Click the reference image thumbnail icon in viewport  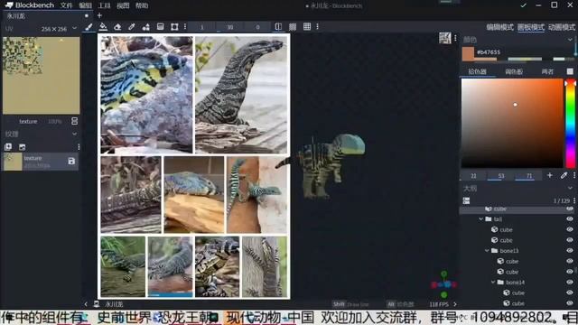pos(445,38)
